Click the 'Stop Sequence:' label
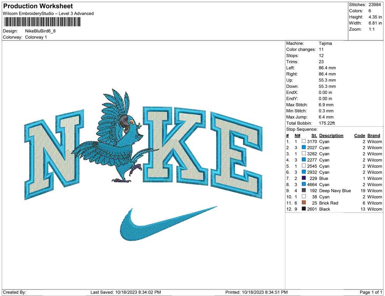The image size is (385, 296). click(302, 129)
